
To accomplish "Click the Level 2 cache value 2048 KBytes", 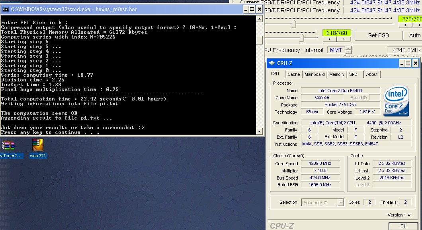I will (392, 178).
